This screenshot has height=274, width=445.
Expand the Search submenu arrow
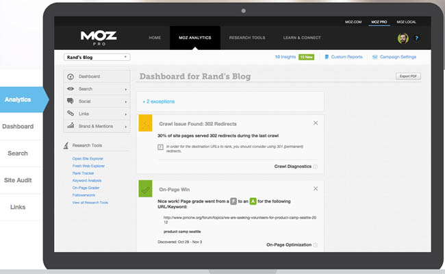(126, 90)
